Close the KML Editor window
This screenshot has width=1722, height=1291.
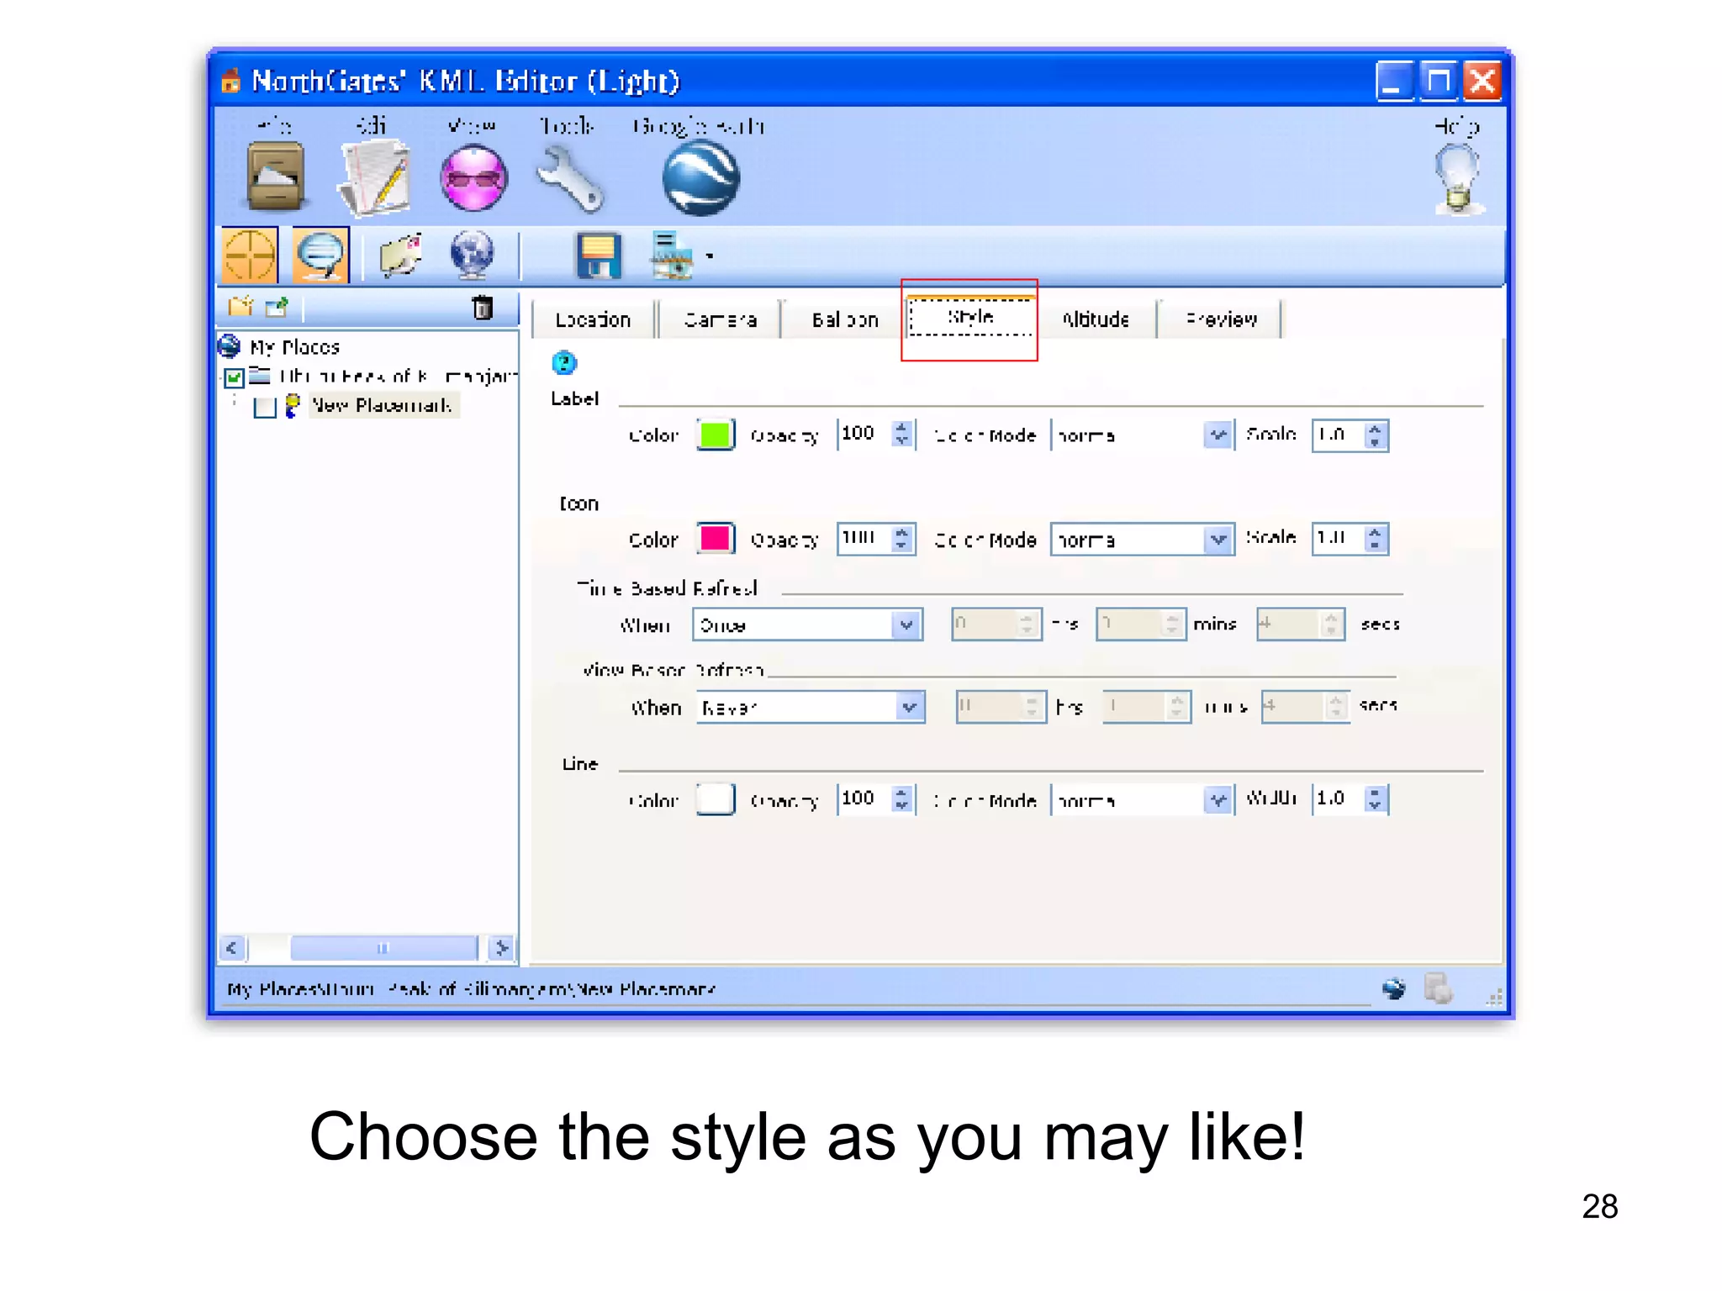point(1482,82)
